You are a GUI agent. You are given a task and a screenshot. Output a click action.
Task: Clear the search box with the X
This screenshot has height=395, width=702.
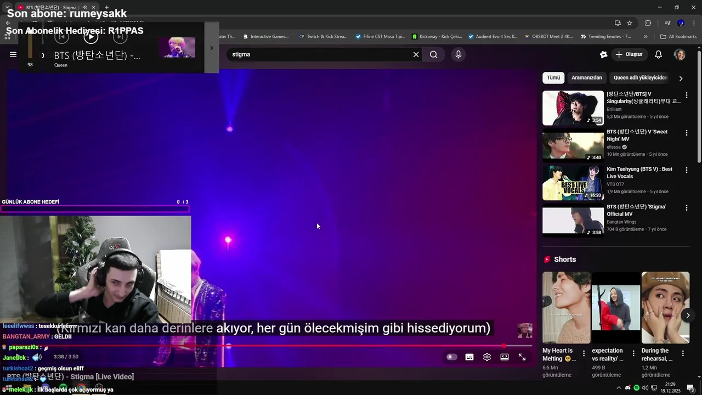pos(416,54)
